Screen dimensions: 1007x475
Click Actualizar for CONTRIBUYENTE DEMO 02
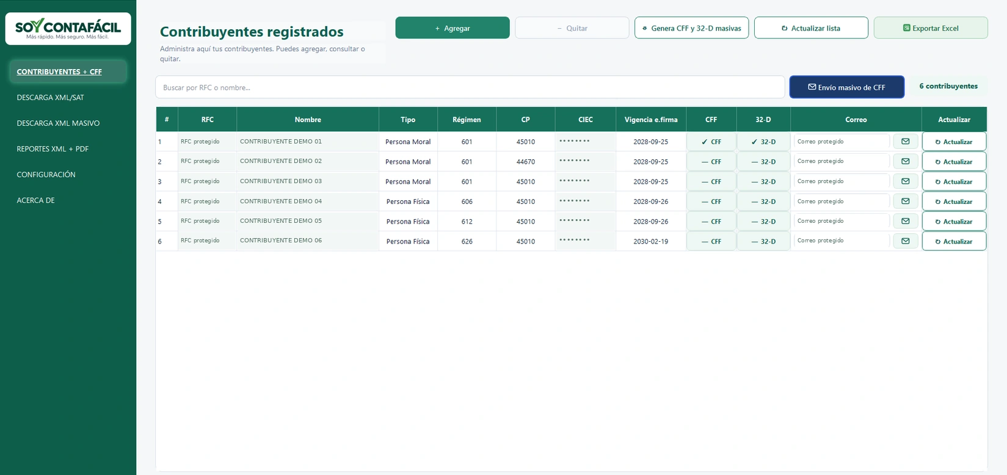954,162
